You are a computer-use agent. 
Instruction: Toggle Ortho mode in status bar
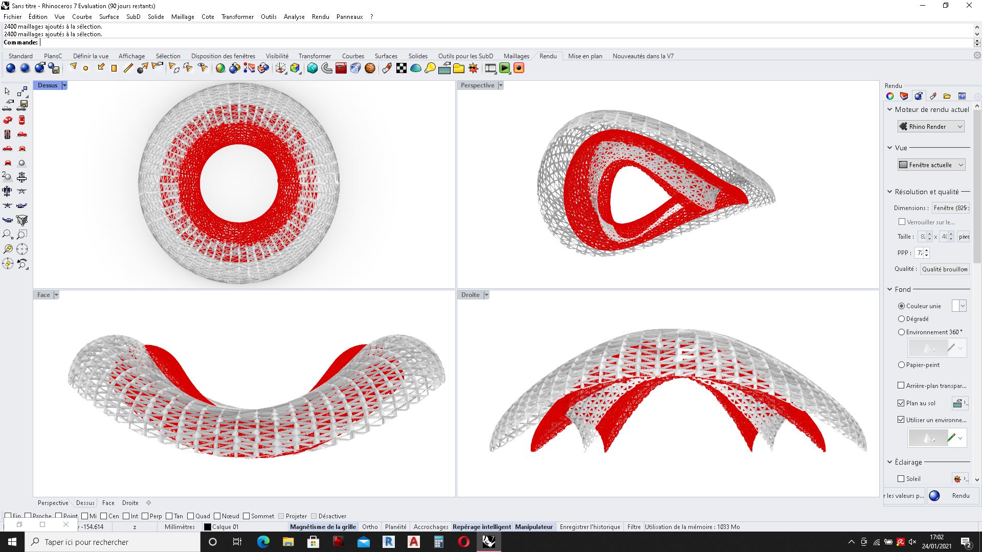click(x=370, y=527)
